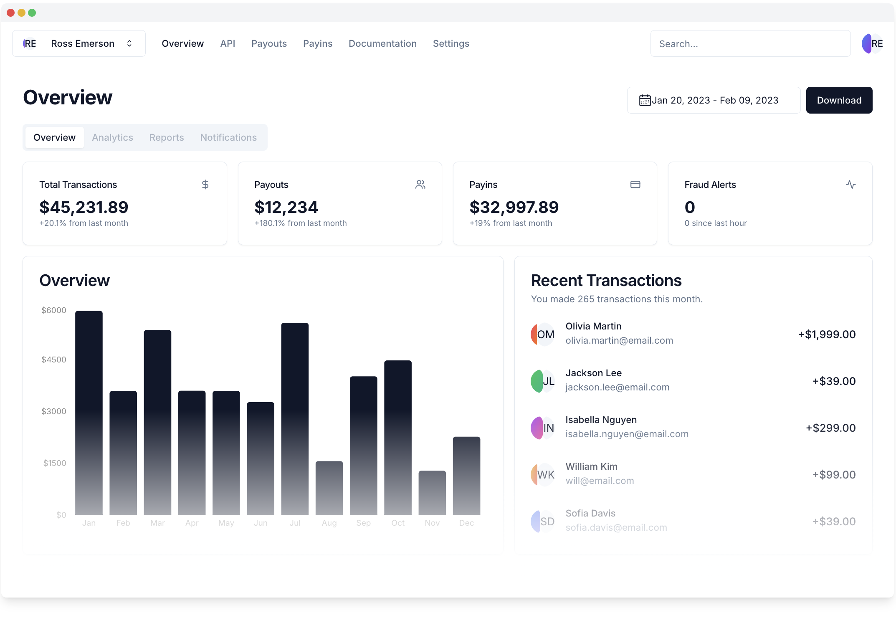Click inside the search field

pos(750,43)
